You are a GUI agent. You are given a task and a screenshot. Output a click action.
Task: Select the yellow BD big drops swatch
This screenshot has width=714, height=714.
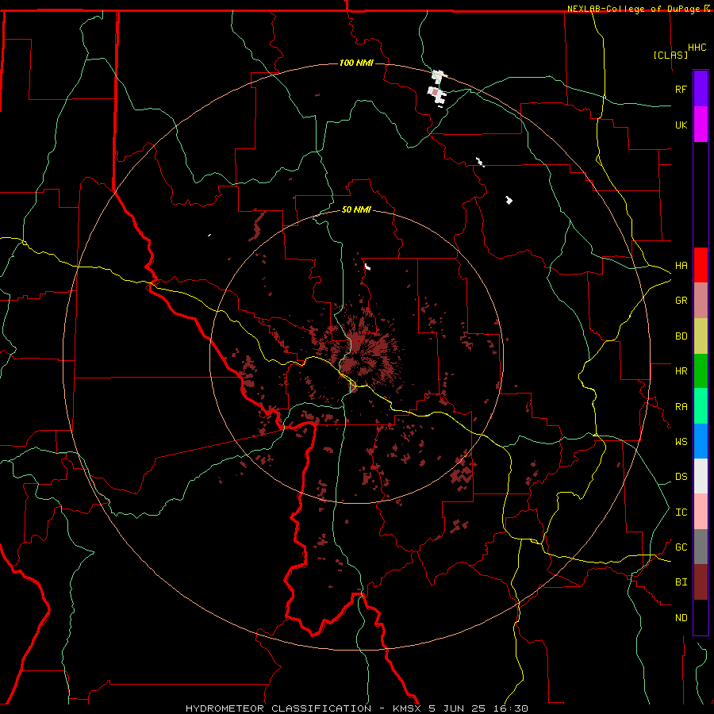click(701, 336)
